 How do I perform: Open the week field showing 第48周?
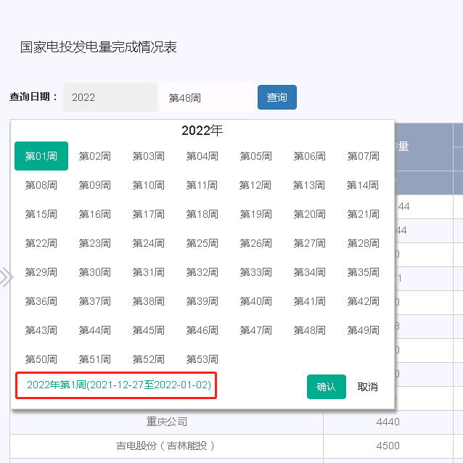[x=208, y=97]
